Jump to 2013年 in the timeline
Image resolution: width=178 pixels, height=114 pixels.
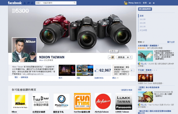pyautogui.click(x=143, y=19)
